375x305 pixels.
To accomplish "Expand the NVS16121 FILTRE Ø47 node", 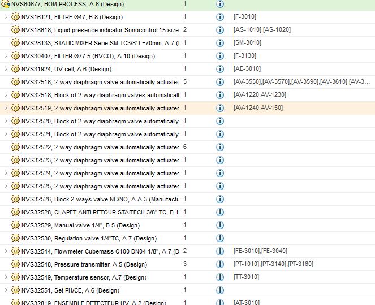I will (6, 17).
